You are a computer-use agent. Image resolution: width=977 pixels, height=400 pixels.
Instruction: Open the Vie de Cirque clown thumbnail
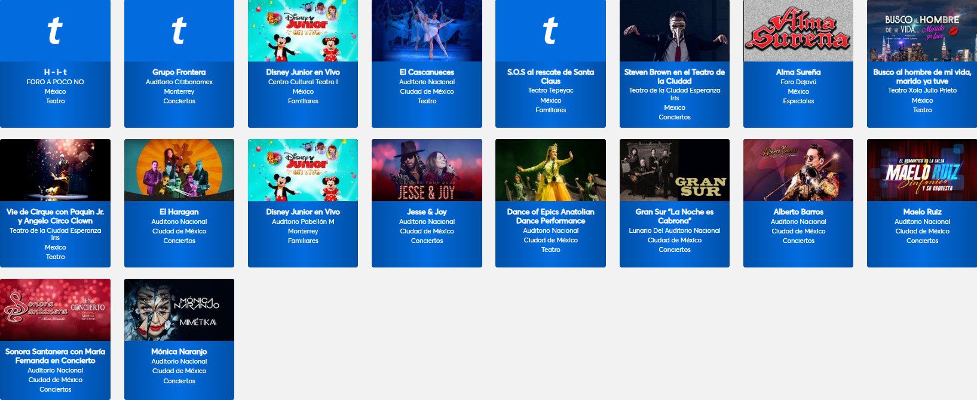(x=55, y=170)
